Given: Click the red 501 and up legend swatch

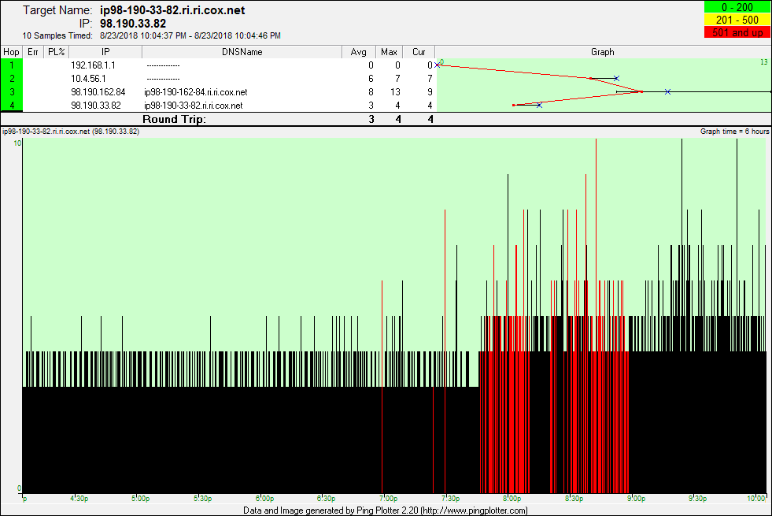Looking at the screenshot, I should click(x=736, y=32).
